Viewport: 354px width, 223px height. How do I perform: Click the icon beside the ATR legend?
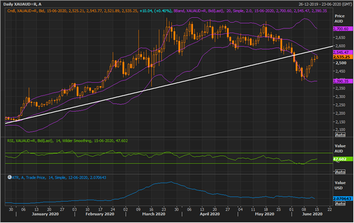(x=9, y=177)
